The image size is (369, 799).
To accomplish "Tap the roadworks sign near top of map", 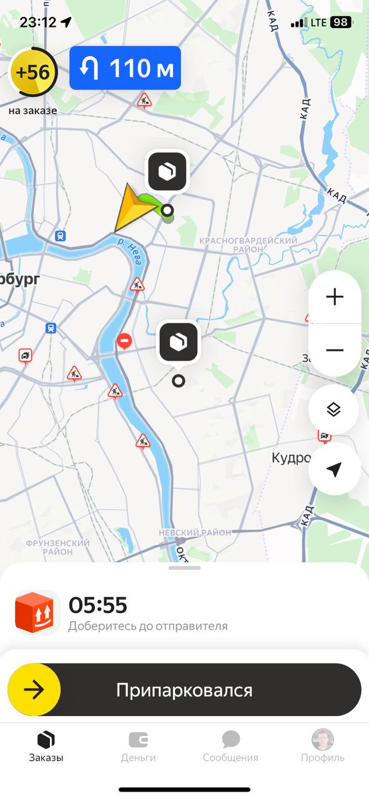I will click(144, 100).
